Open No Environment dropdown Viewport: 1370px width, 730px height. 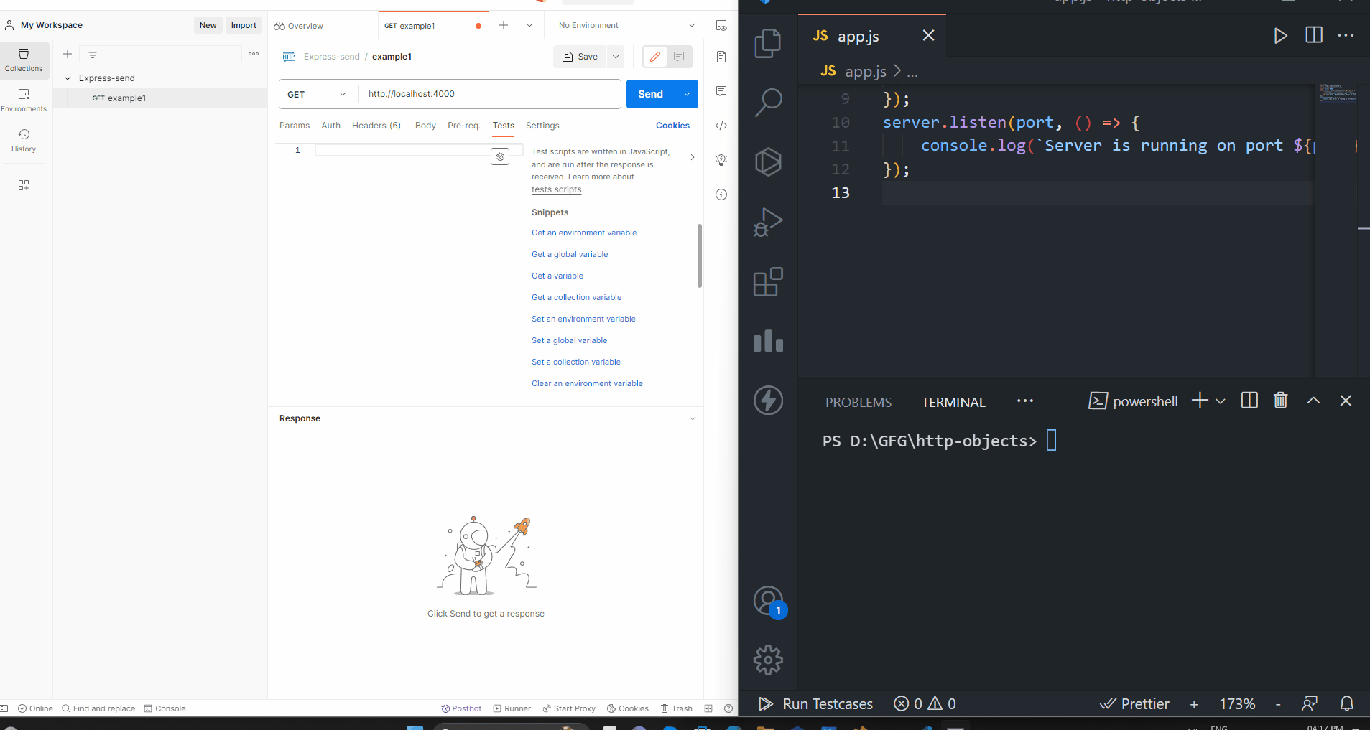[x=626, y=25]
